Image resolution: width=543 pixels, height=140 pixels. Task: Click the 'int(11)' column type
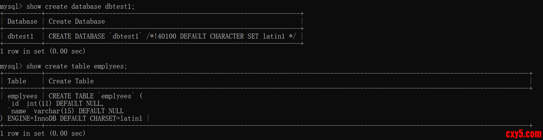(39, 104)
